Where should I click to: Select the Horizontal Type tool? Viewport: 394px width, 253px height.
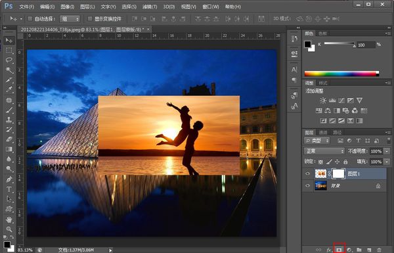9,189
